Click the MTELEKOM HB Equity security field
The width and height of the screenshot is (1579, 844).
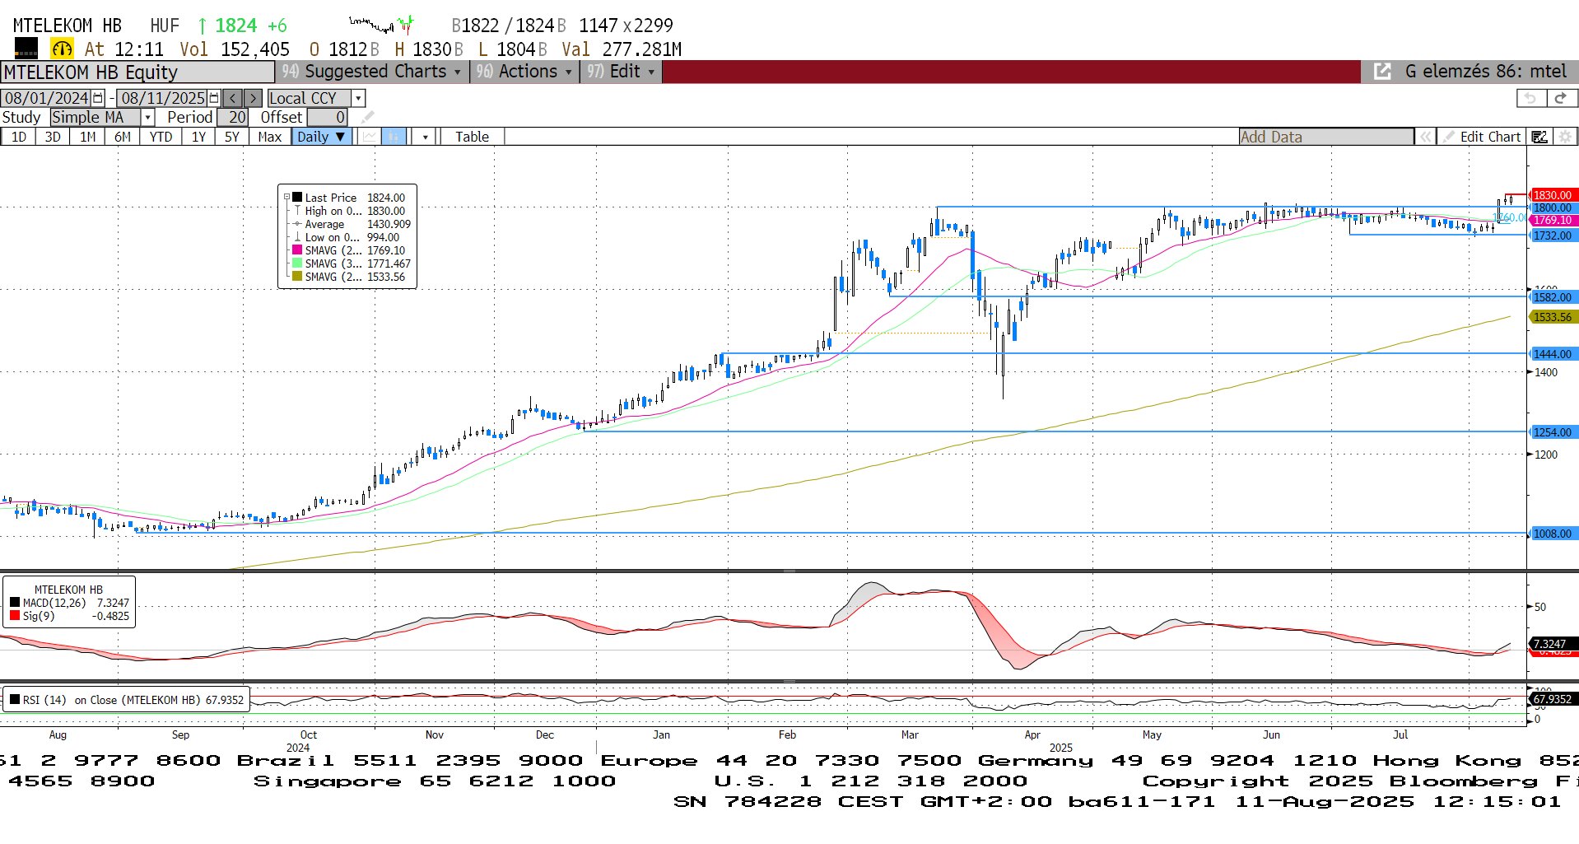click(x=137, y=72)
